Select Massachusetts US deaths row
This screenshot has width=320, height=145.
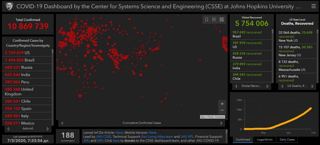[x=296, y=66]
